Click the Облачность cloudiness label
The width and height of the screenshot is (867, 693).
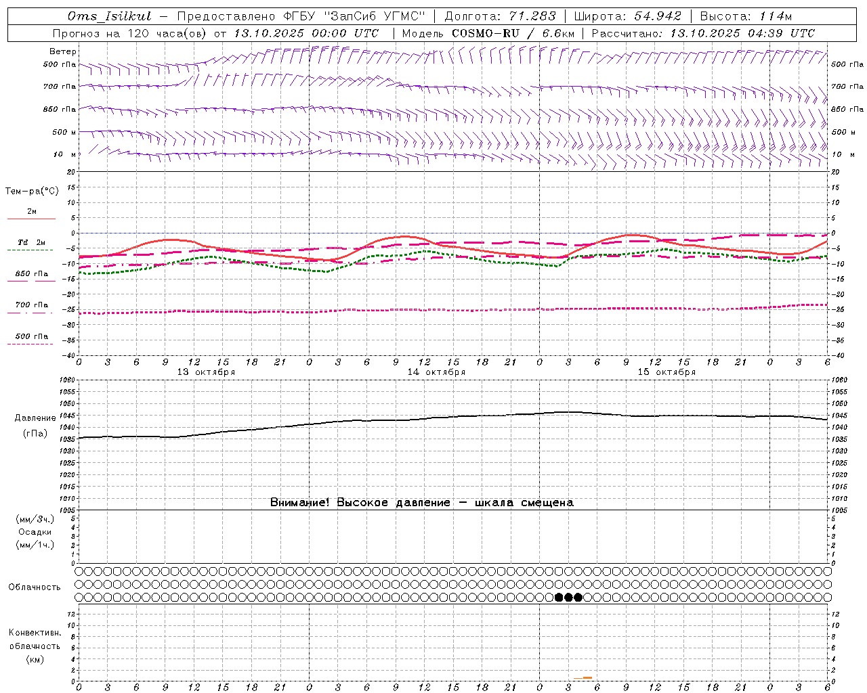click(x=35, y=587)
